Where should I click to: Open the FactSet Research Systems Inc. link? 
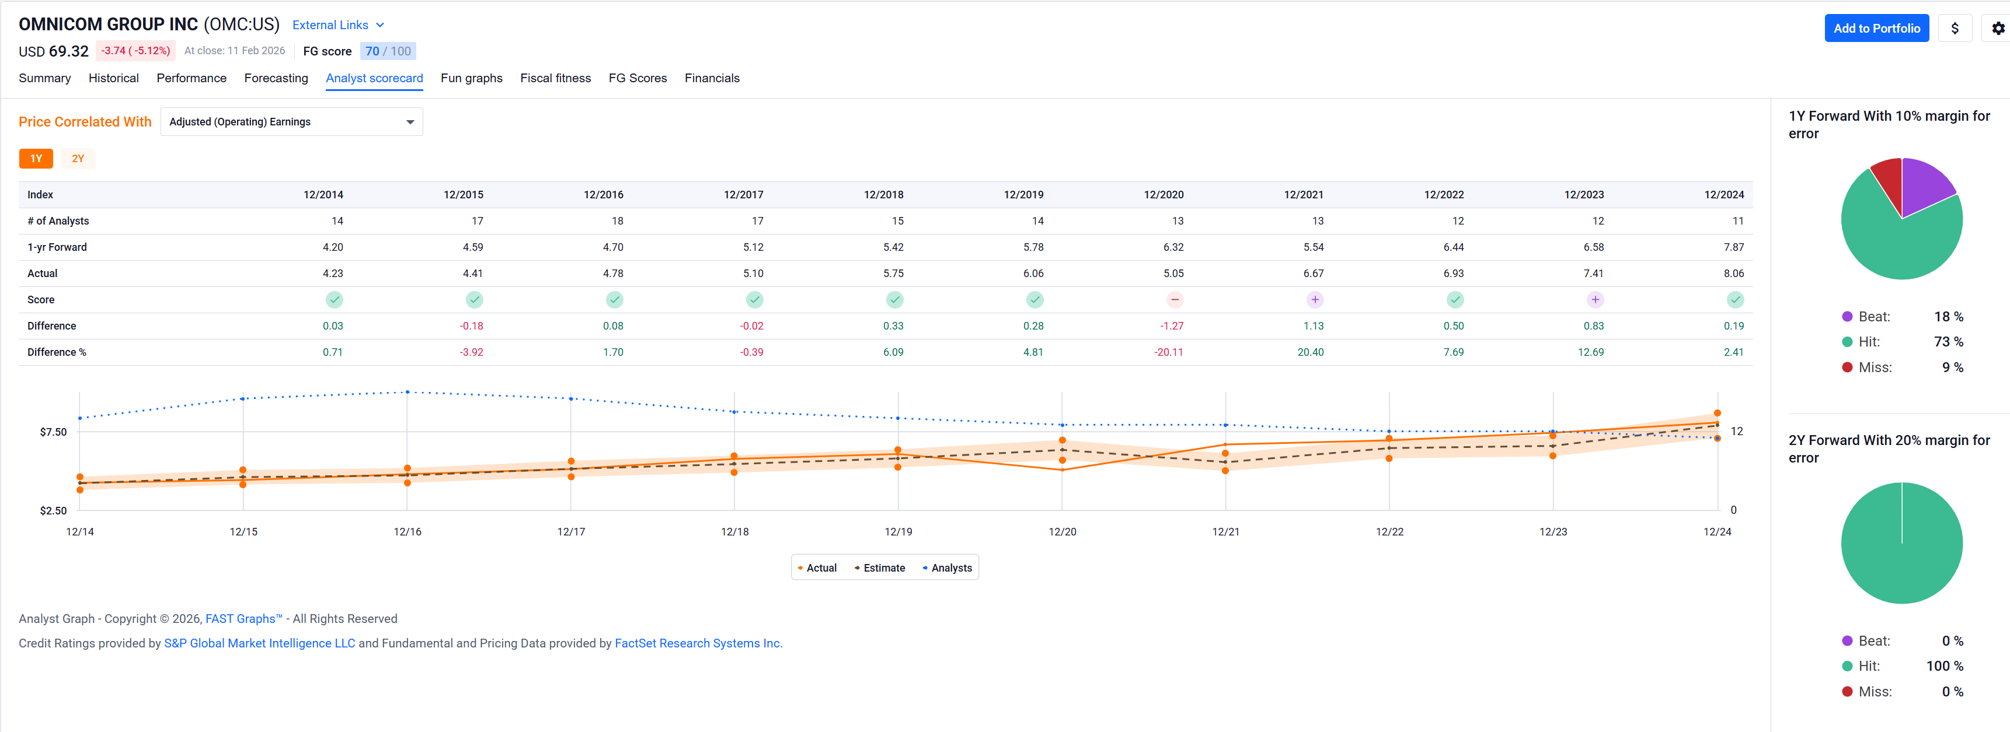click(697, 643)
